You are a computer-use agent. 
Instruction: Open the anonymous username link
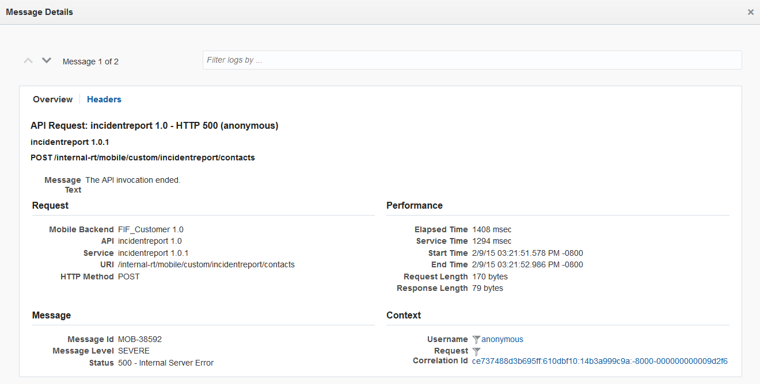pyautogui.click(x=502, y=339)
